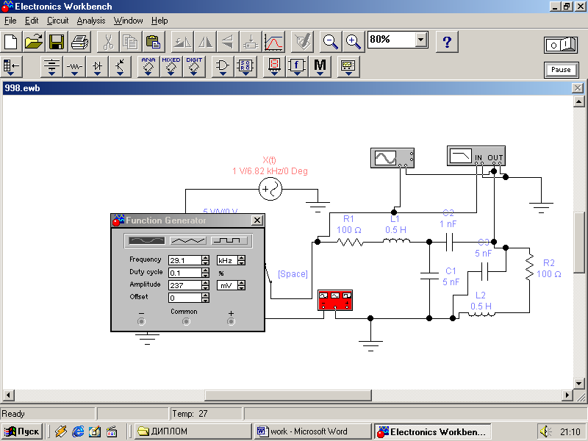Change the frequency unit kHz spinner
The image size is (588, 441).
pos(242,260)
